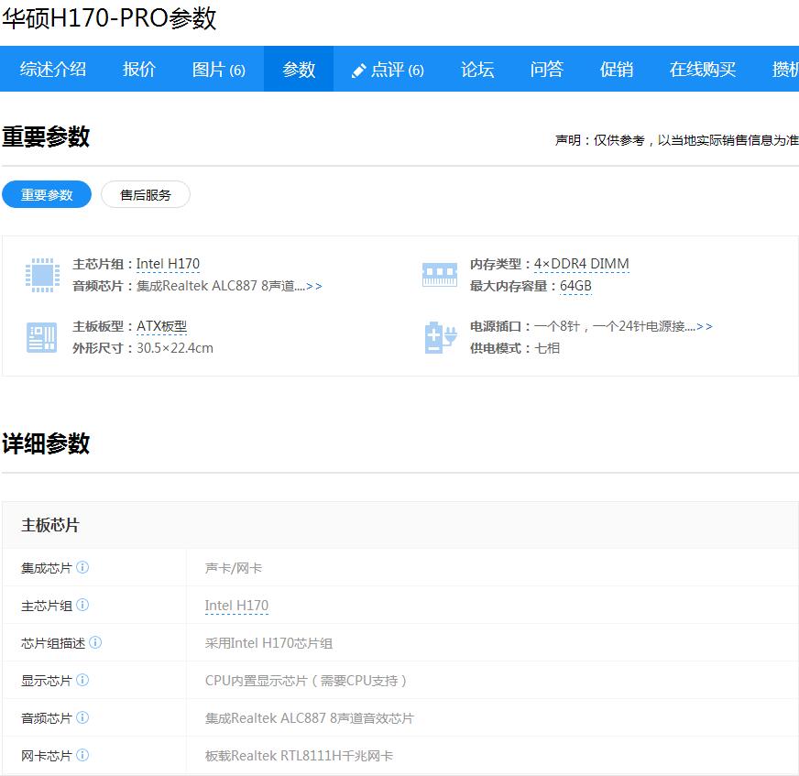Select the 重要参数 pill button
799x776 pixels.
coord(47,194)
